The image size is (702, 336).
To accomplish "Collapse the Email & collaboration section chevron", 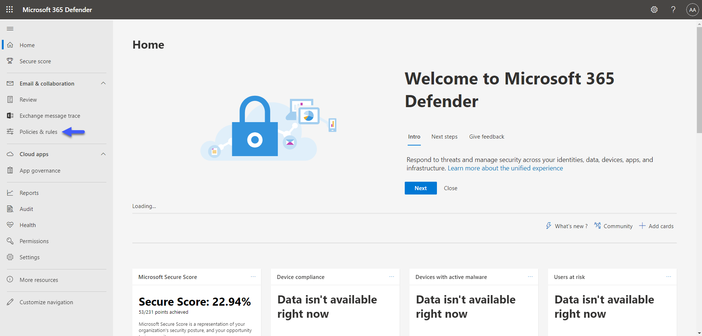I will click(x=103, y=83).
